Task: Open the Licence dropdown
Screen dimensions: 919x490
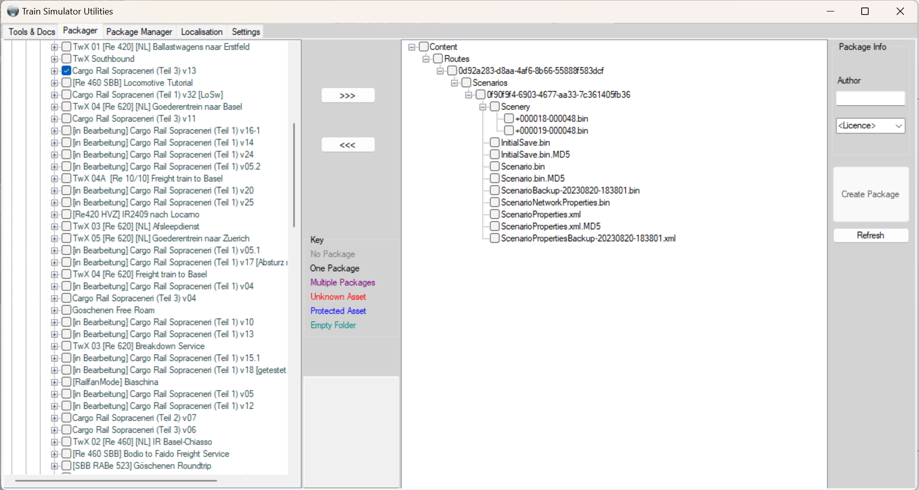Action: (871, 126)
